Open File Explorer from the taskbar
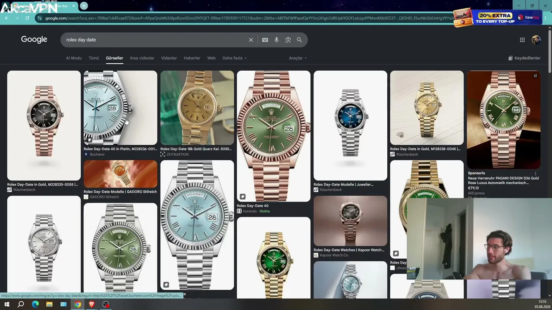552x310 pixels. (x=49, y=304)
